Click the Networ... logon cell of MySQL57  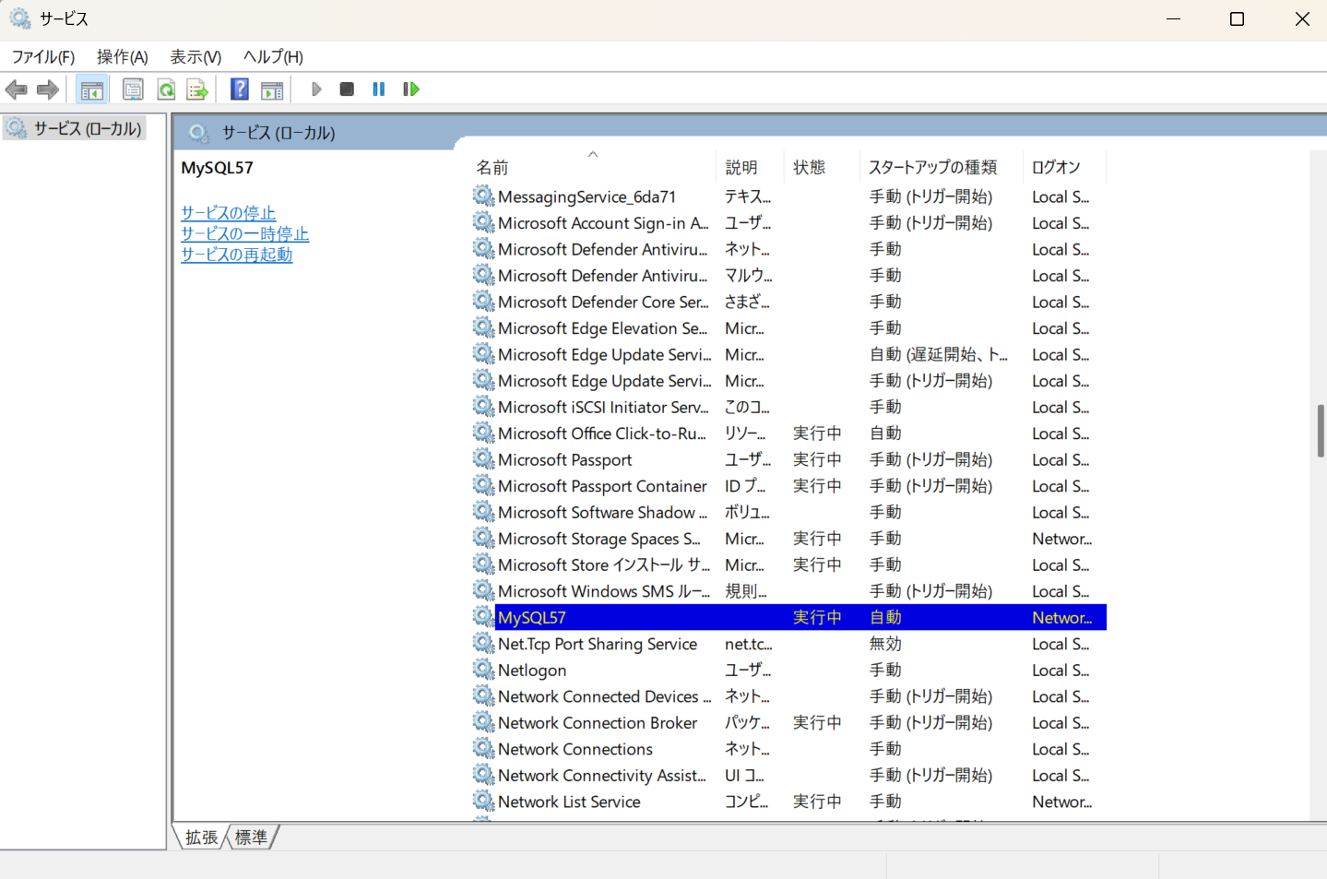(1062, 617)
